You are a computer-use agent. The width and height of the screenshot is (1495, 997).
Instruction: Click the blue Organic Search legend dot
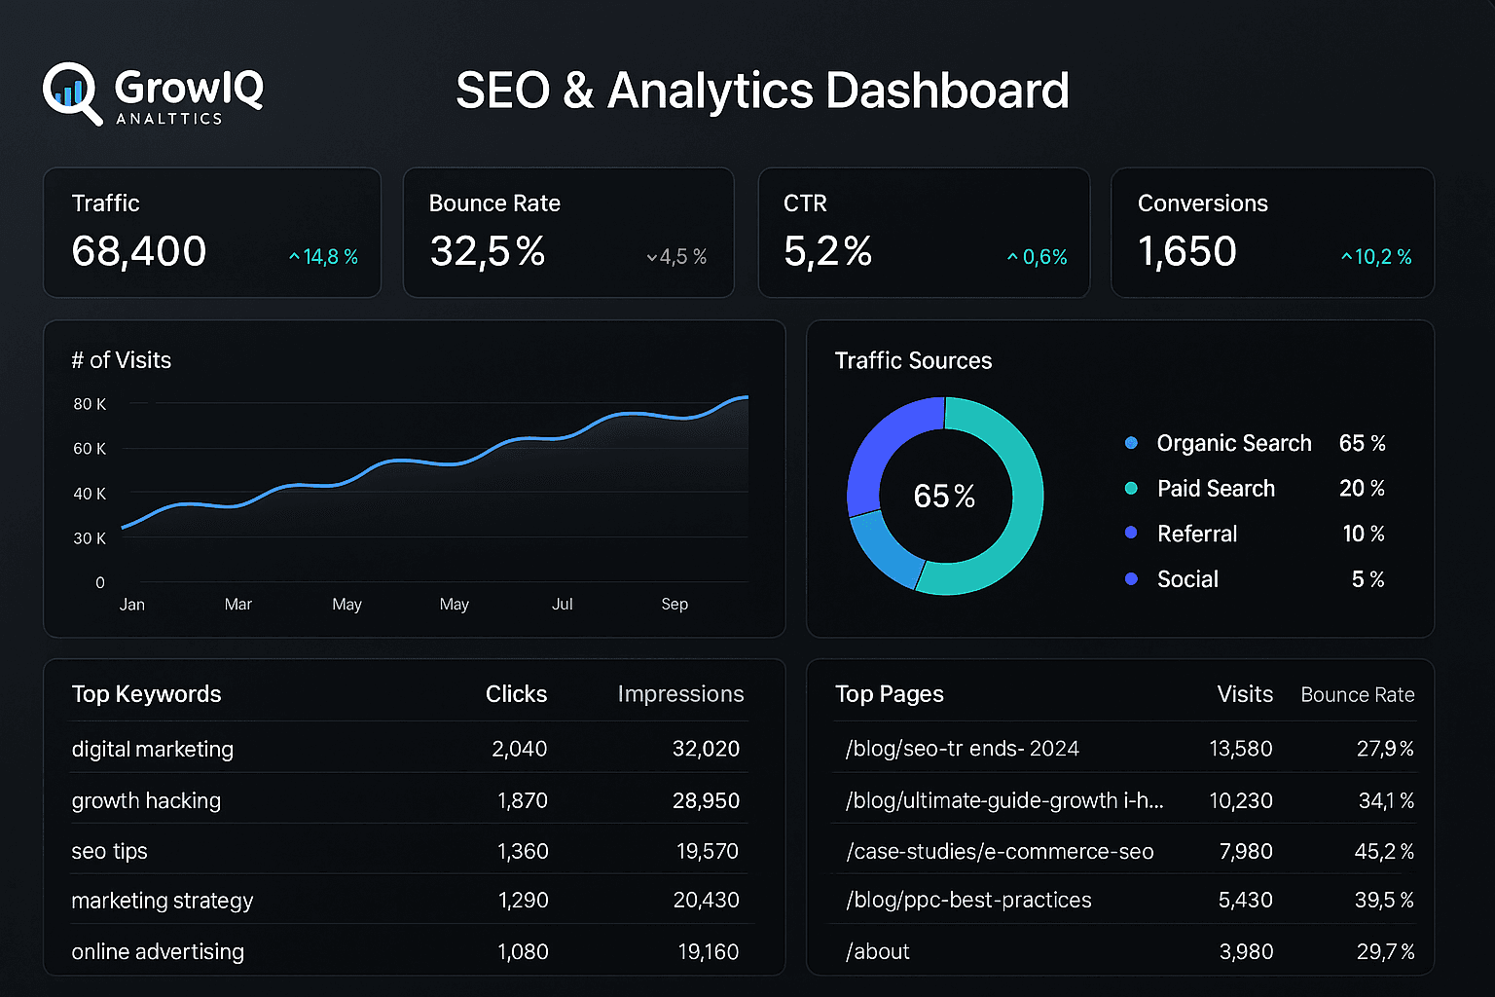pyautogui.click(x=1130, y=442)
